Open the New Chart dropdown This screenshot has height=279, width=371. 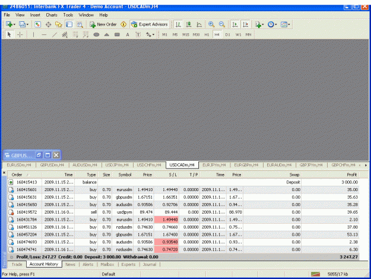pyautogui.click(x=11, y=24)
